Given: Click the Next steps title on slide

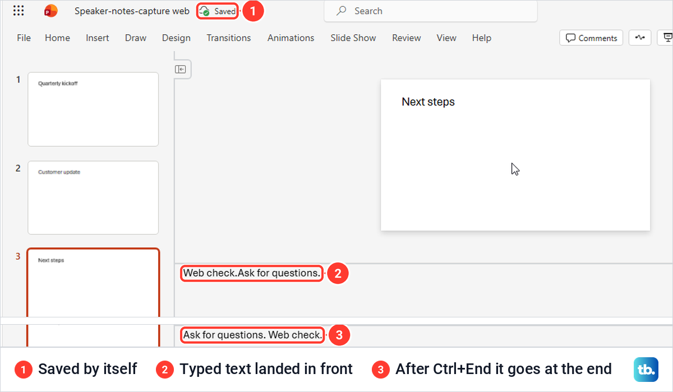Looking at the screenshot, I should tap(428, 102).
